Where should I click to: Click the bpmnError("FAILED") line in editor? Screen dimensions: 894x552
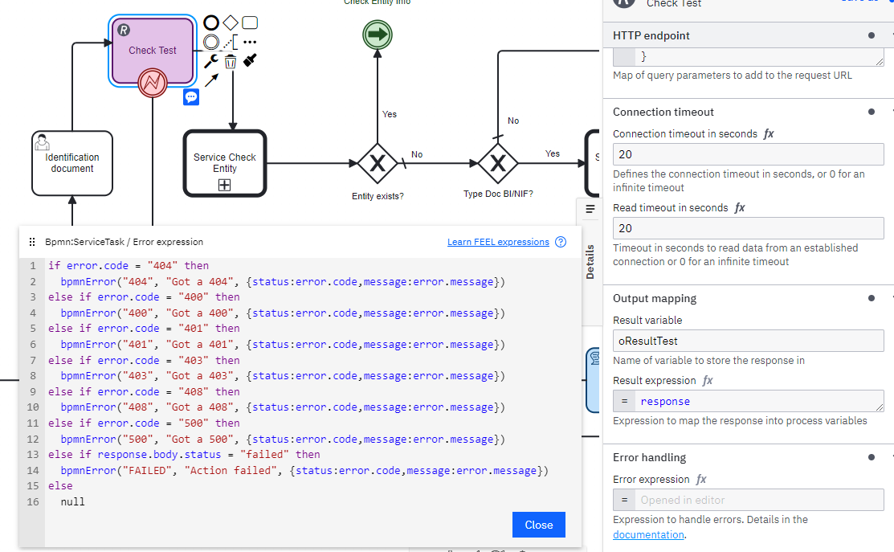304,471
